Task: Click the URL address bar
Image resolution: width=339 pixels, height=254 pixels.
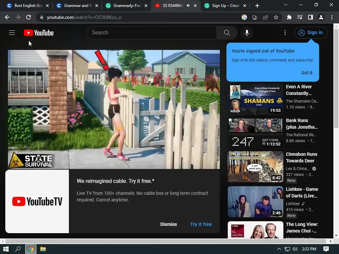Action: 138,17
